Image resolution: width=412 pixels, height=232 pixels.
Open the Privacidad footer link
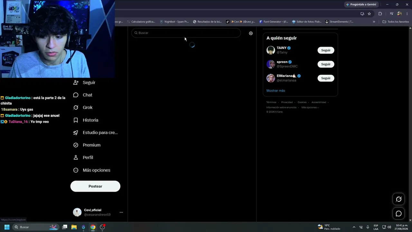click(287, 102)
